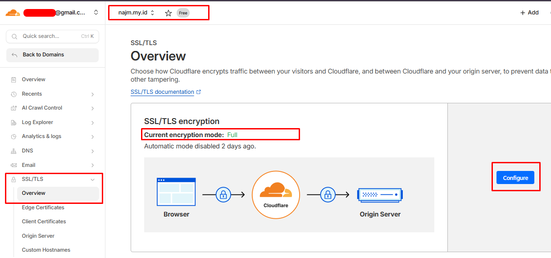Image resolution: width=551 pixels, height=258 pixels.
Task: Click the 'SSL/TLS encryption' heading
Action: [182, 121]
